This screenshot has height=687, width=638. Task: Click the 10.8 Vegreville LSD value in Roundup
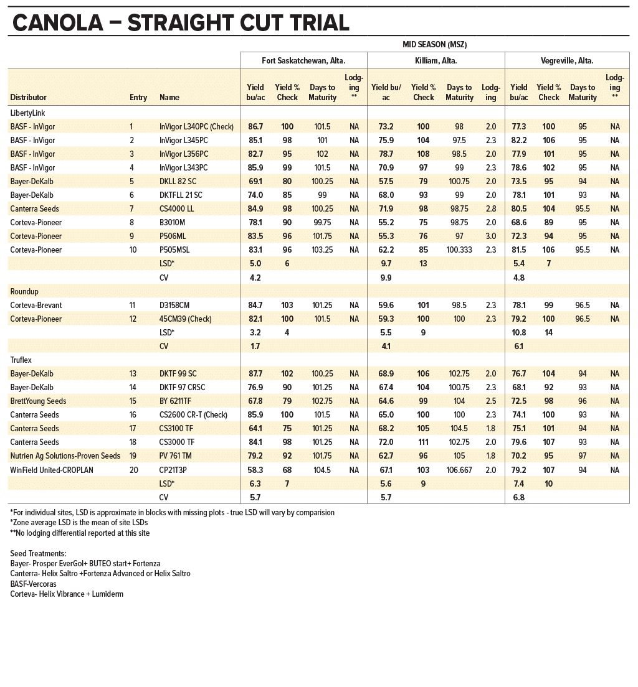[518, 332]
